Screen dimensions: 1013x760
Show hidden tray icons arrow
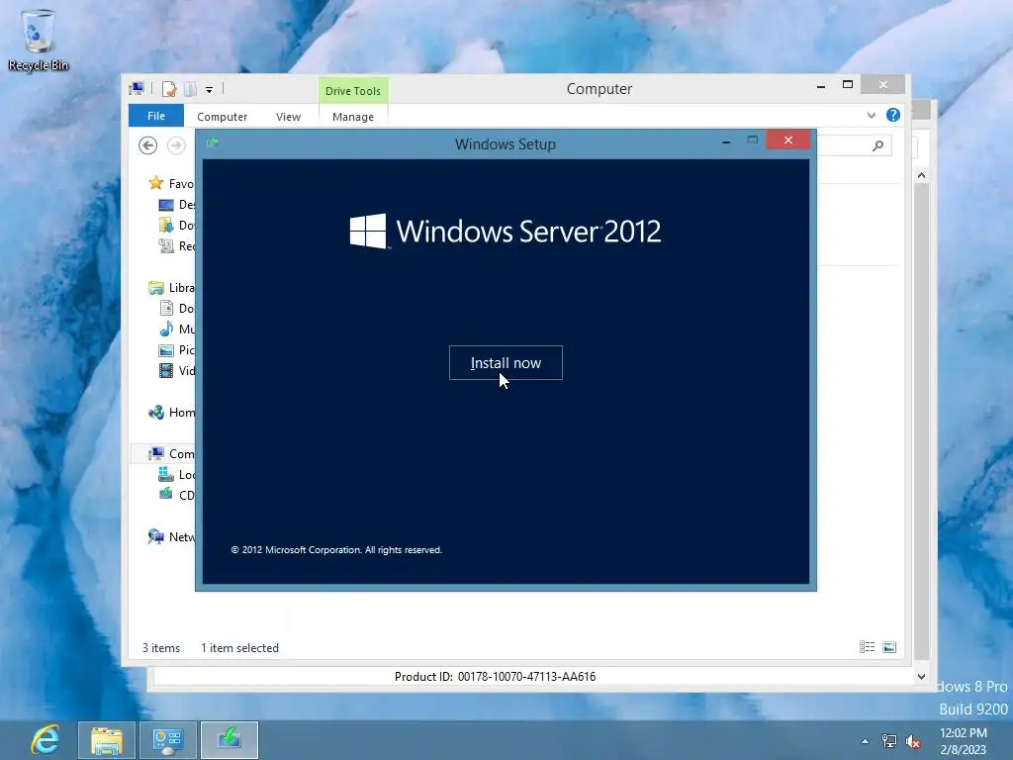pos(865,741)
